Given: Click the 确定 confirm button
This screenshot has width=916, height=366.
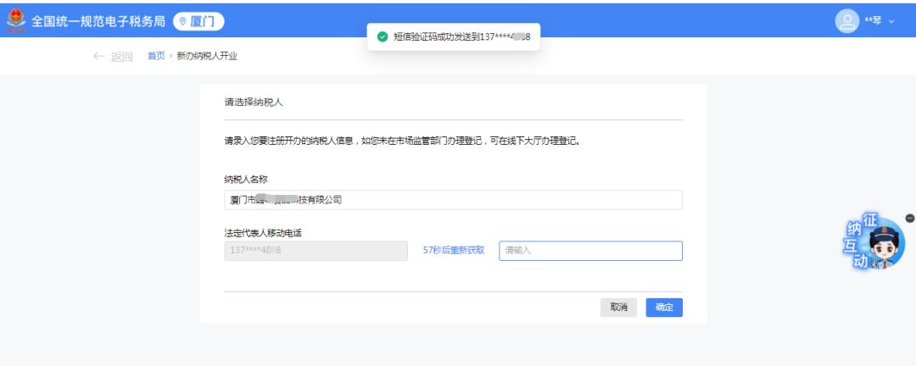Looking at the screenshot, I should tap(664, 308).
